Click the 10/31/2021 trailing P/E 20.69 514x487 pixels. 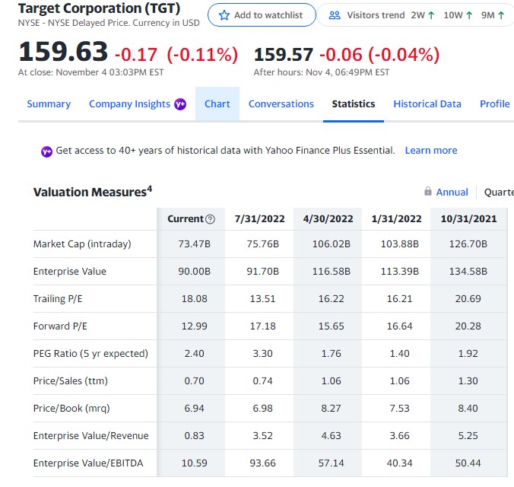pyautogui.click(x=468, y=298)
